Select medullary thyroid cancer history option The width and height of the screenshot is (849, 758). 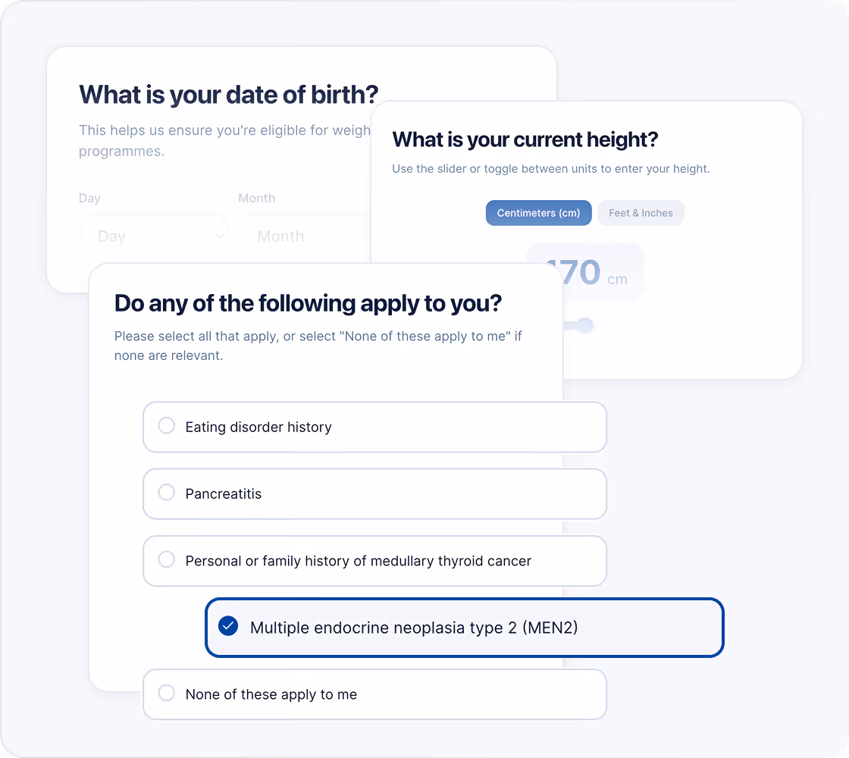coord(374,561)
